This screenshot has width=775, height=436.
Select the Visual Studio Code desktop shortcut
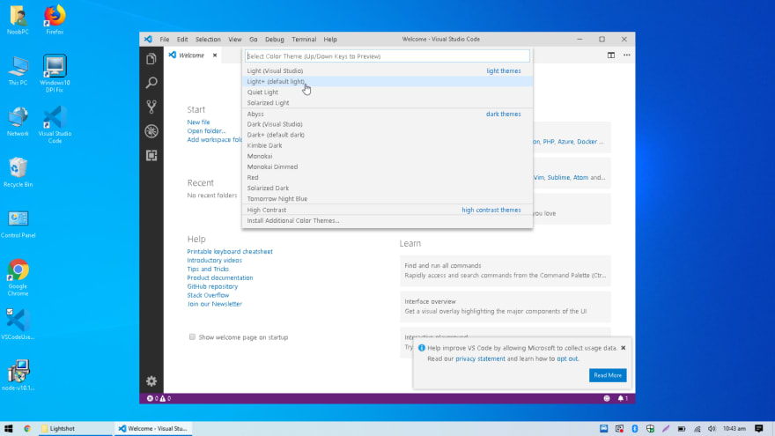[55, 125]
